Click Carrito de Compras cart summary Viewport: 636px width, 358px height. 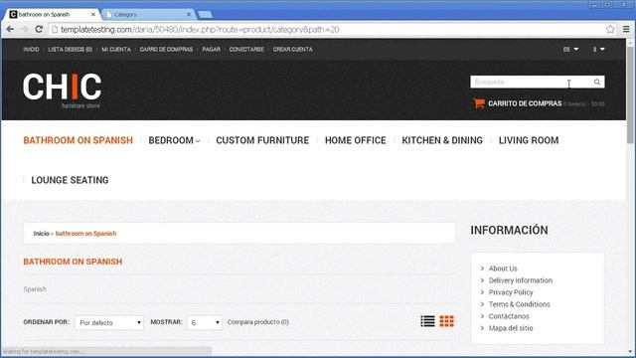[539, 103]
